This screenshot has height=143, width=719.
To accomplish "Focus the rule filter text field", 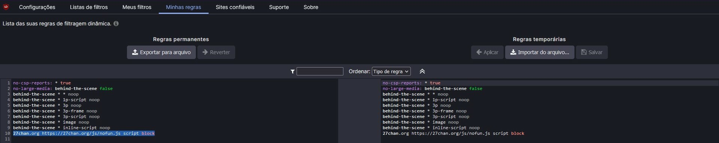I will point(320,71).
